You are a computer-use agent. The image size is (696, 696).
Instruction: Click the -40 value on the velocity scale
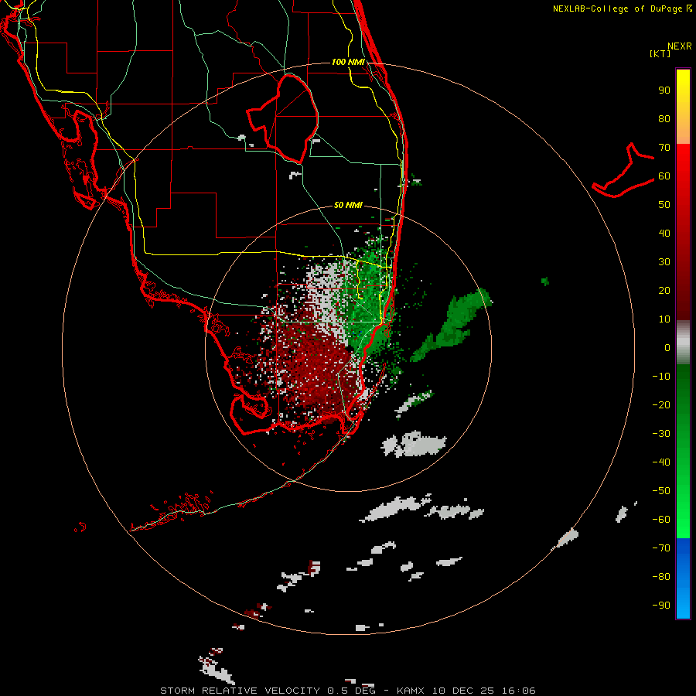[x=661, y=462]
